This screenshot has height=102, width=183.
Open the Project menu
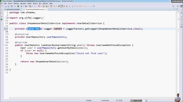coord(35,3)
